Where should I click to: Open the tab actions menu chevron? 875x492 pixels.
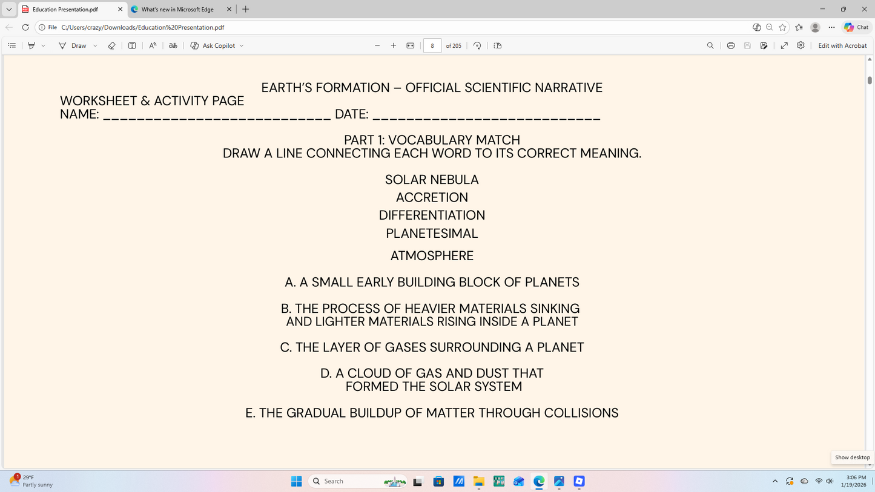pos(8,9)
